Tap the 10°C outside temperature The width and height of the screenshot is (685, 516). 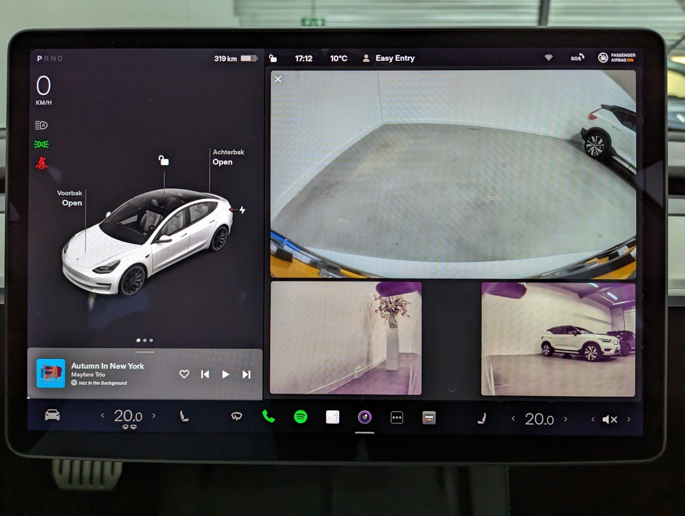[338, 58]
